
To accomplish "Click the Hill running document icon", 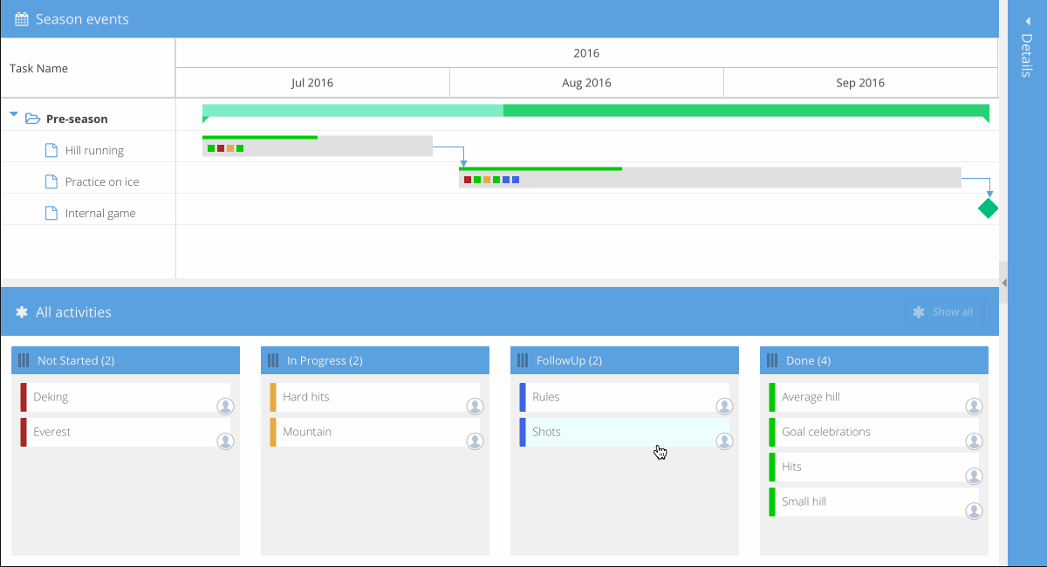I will click(x=51, y=150).
